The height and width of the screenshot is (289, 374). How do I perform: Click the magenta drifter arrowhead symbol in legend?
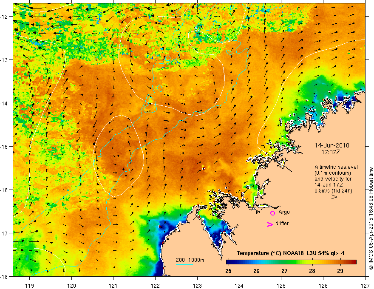click(270, 224)
